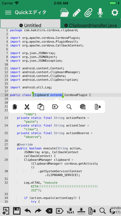Tap popup document-hand select icon
Image resolution: width=121 pixels, height=216 pixels.
pyautogui.click(x=98, y=107)
